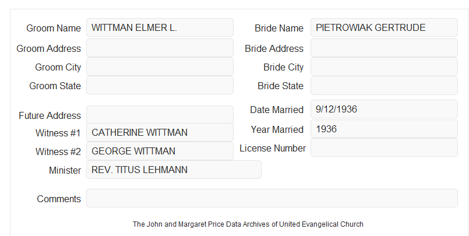Click the Bride Address input box
Viewport: 469px width, 236px height.
(384, 48)
